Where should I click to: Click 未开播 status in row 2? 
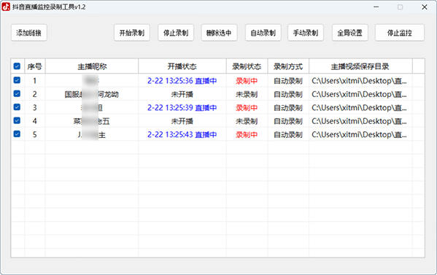click(x=182, y=94)
